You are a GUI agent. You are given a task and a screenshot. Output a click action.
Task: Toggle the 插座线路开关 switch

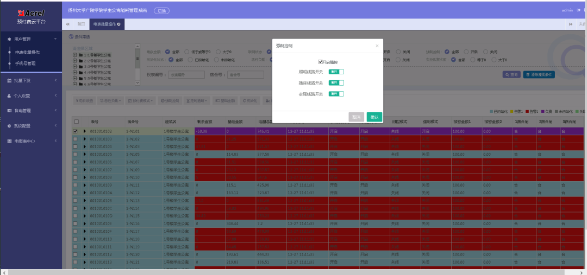[x=336, y=83]
